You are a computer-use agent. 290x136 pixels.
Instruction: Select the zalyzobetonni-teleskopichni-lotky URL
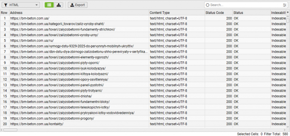pyautogui.click(x=60, y=107)
